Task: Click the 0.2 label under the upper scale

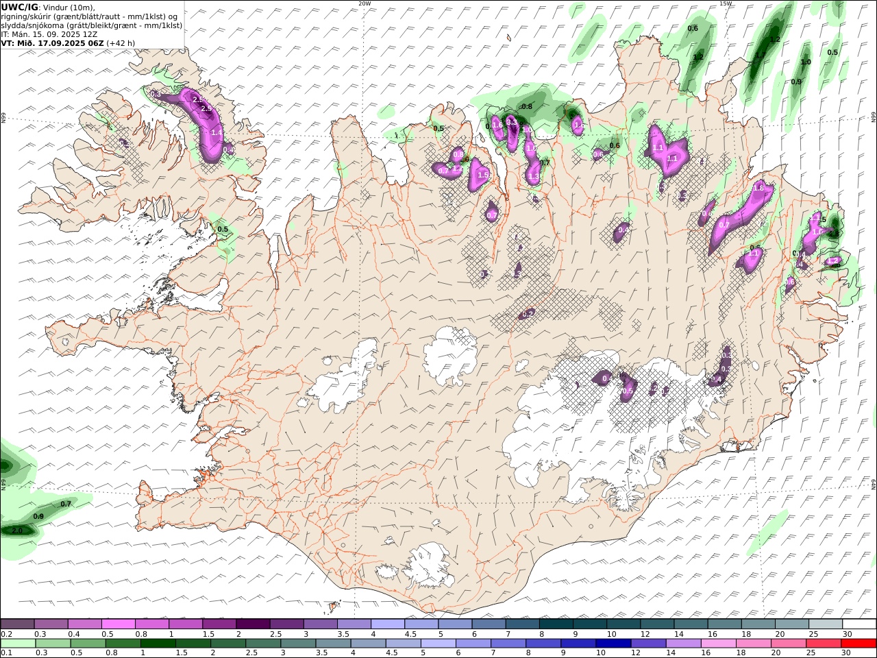Action: (x=5, y=634)
